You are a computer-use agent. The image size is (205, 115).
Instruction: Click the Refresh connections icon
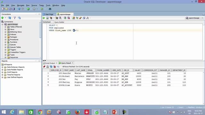pyautogui.click(x=10, y=18)
